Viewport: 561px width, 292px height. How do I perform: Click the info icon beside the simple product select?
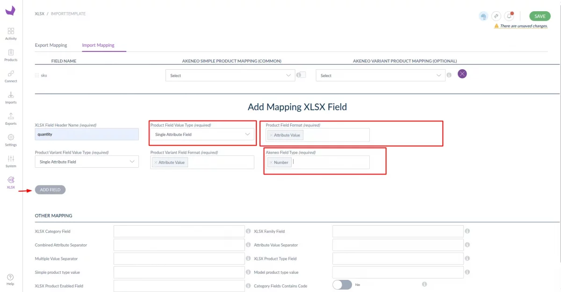[298, 75]
